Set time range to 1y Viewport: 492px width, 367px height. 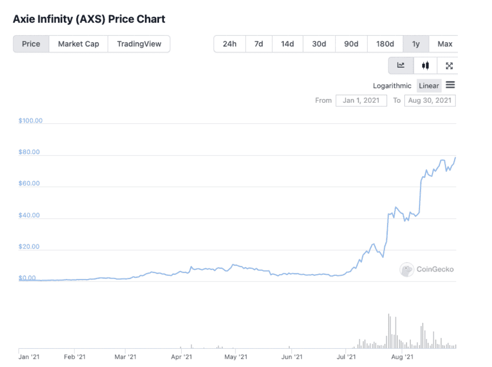tap(416, 44)
